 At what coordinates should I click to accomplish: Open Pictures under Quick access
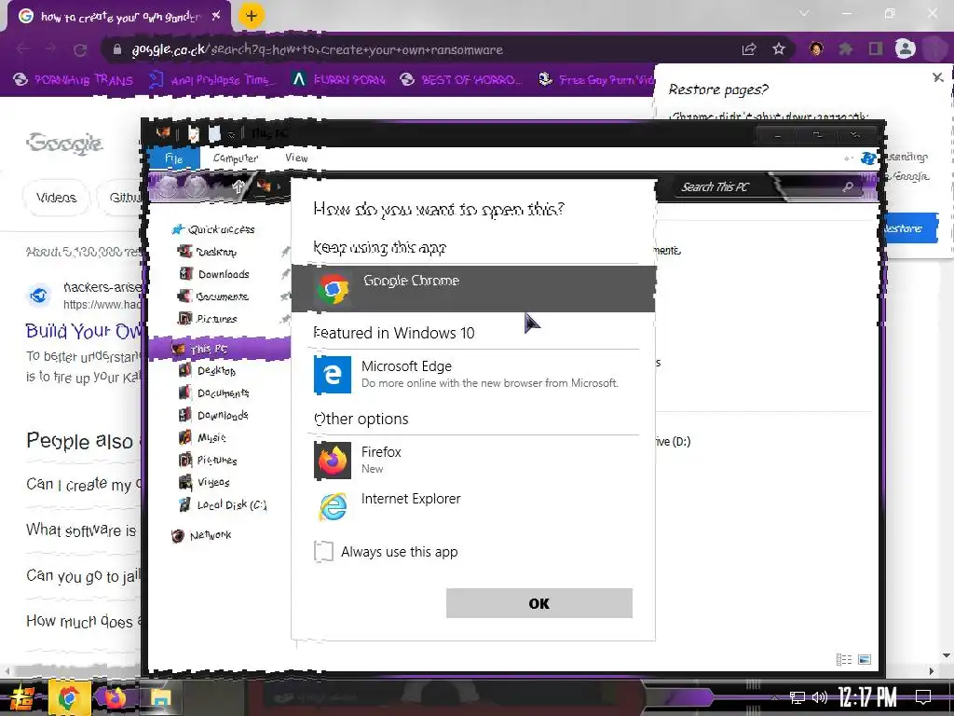207,319
